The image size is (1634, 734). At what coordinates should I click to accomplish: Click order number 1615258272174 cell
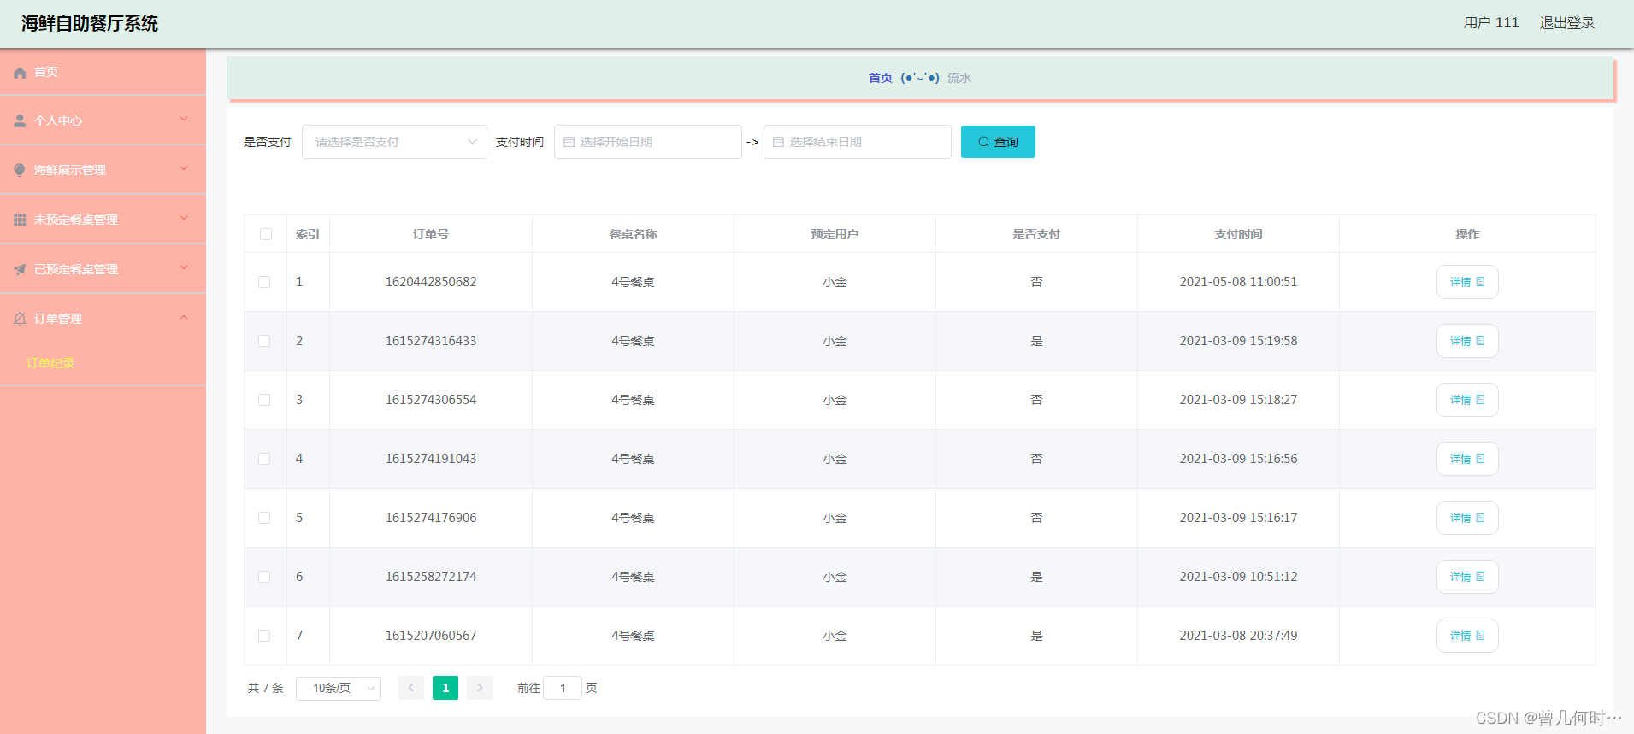(x=431, y=577)
